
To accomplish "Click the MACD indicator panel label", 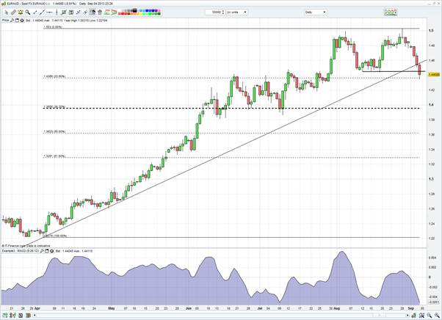I will point(22,250).
